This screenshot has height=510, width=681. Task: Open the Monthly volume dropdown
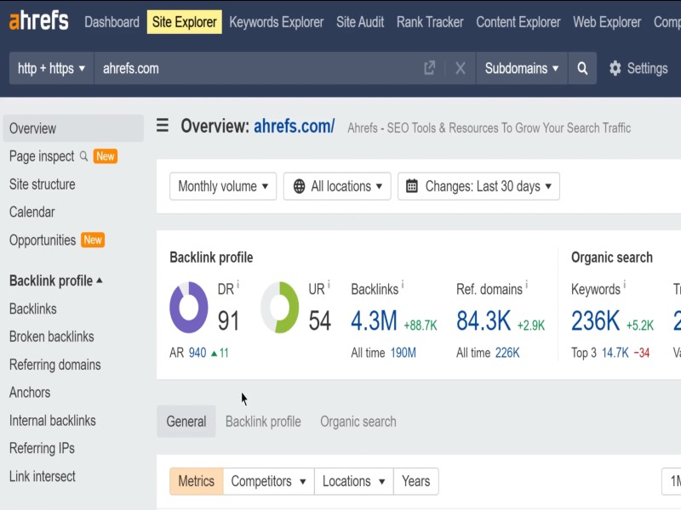click(223, 186)
